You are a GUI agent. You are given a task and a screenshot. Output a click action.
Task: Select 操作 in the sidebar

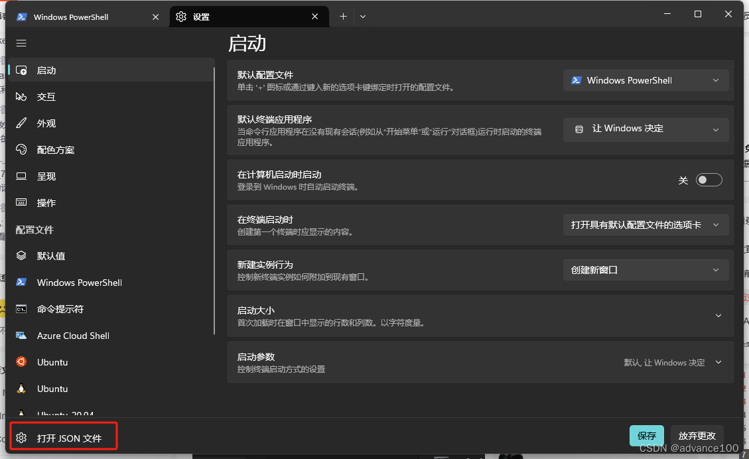111,202
